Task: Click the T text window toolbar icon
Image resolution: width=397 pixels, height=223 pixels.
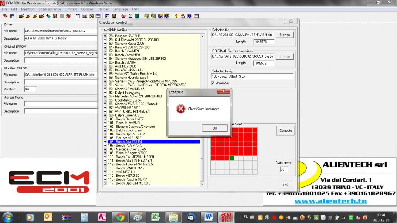Action: [98, 16]
